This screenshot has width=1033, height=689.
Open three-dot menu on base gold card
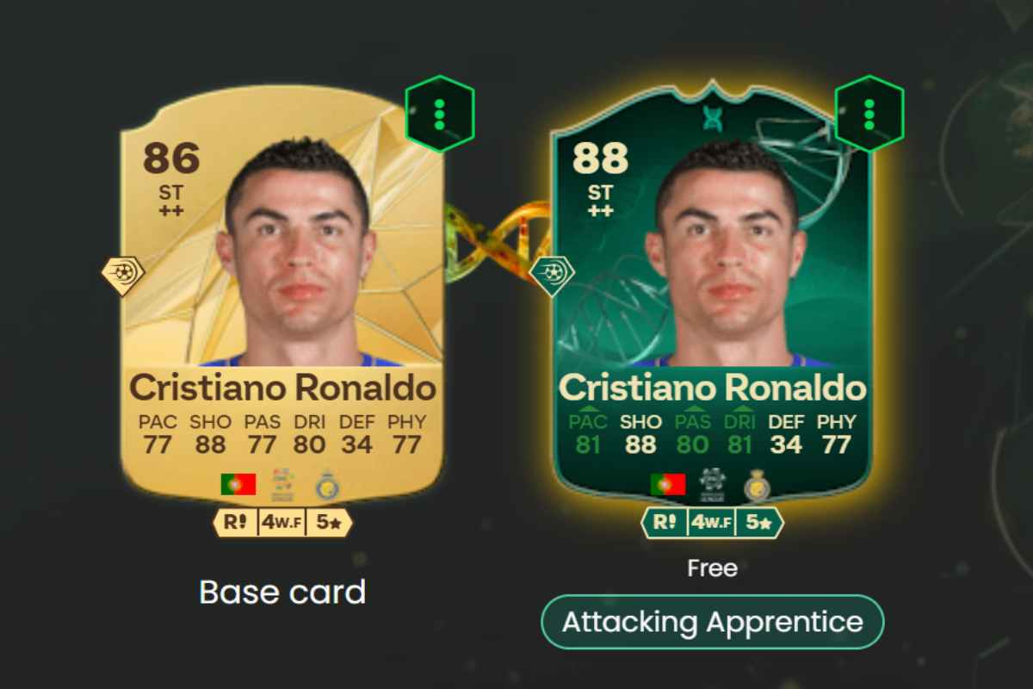[439, 114]
